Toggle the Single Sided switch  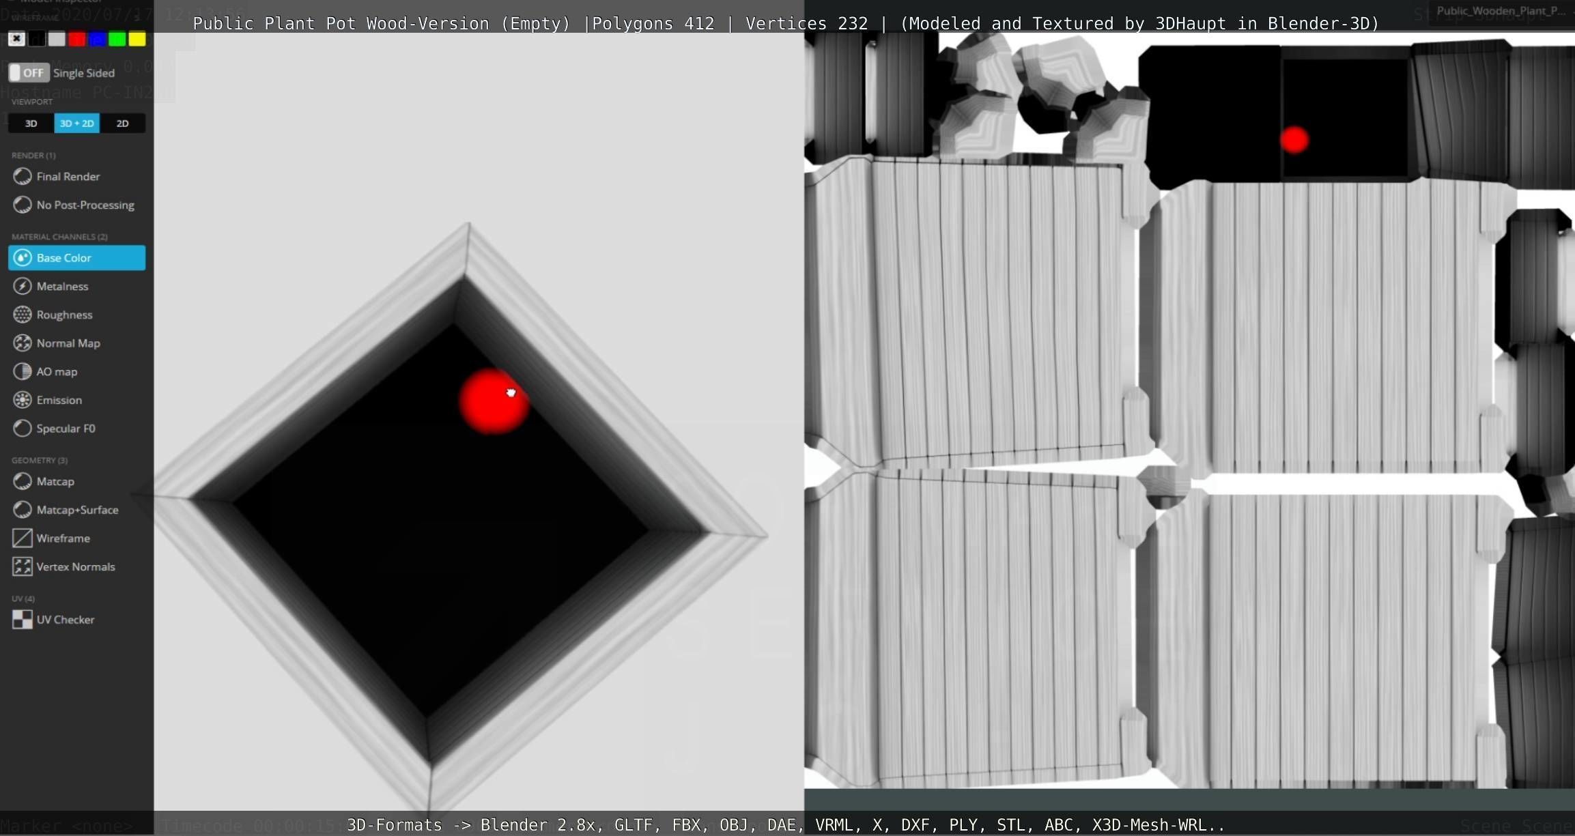click(x=28, y=73)
